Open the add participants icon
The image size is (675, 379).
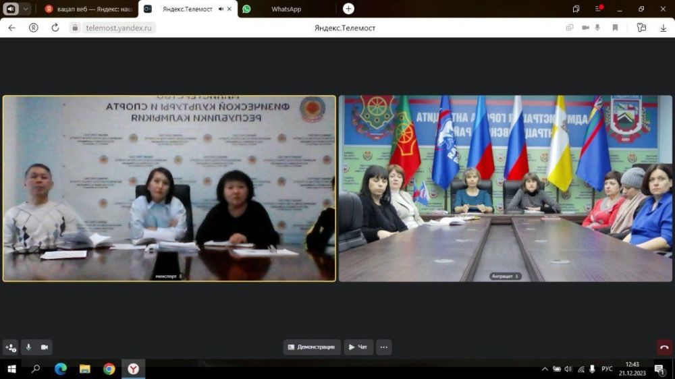point(11,347)
